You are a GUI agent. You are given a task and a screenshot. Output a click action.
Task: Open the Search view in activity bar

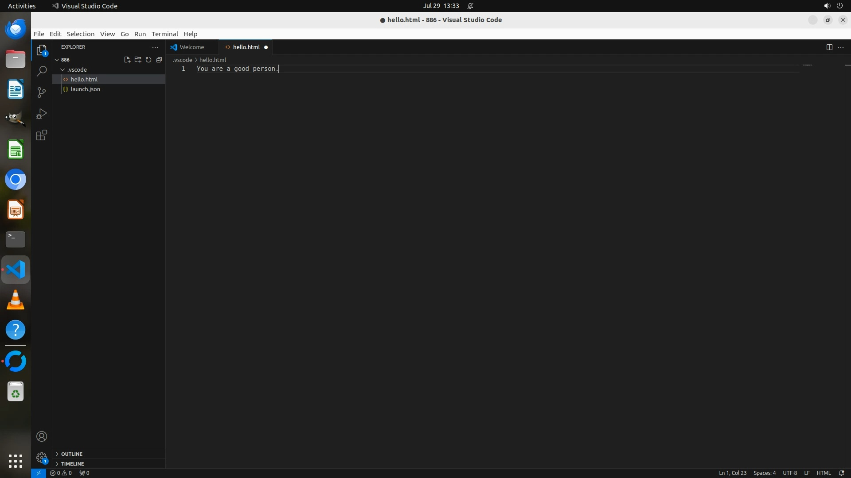[42, 71]
